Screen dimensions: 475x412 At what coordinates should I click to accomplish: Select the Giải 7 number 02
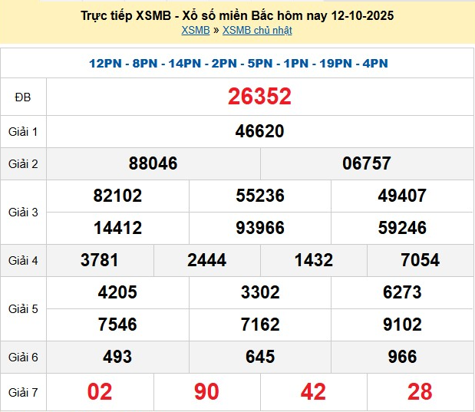tap(100, 392)
